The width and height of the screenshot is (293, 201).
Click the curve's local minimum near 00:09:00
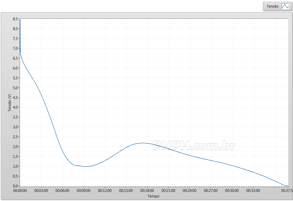pyautogui.click(x=86, y=166)
